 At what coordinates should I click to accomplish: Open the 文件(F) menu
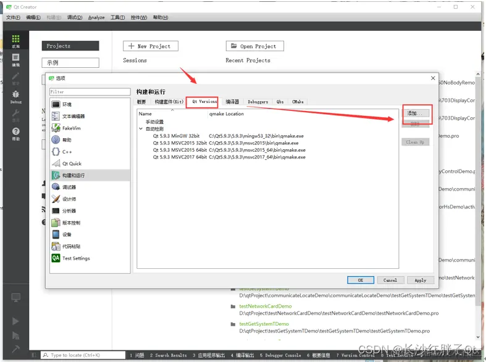coord(14,18)
